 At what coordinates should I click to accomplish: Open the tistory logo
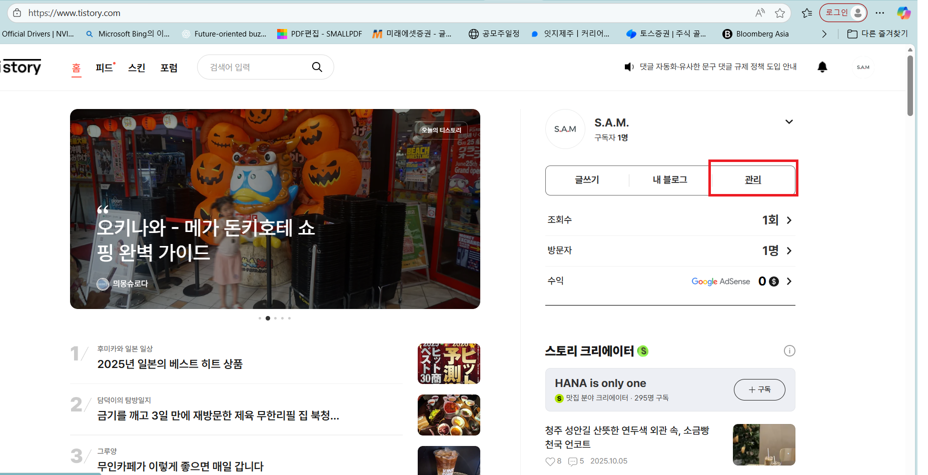click(21, 67)
